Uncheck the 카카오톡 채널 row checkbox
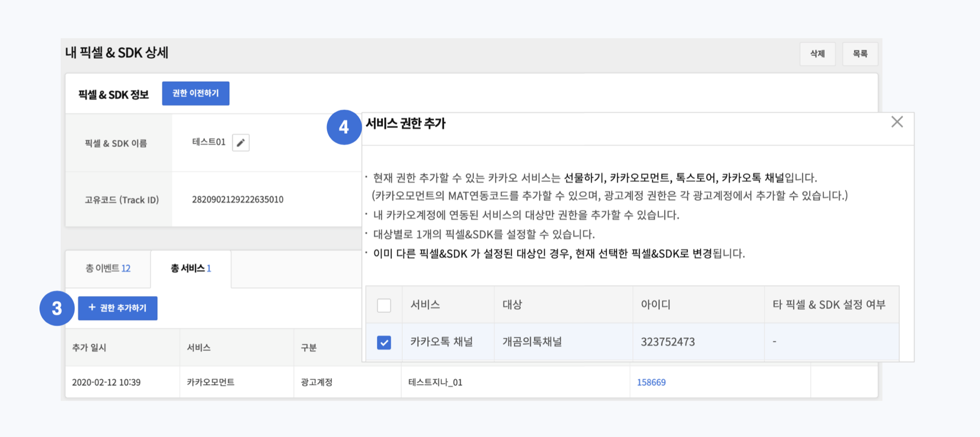 pos(384,342)
